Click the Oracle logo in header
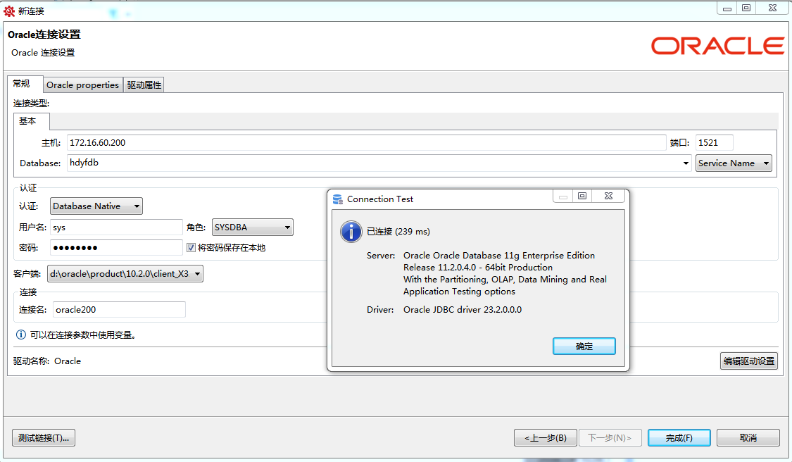This screenshot has height=462, width=792. pyautogui.click(x=717, y=46)
